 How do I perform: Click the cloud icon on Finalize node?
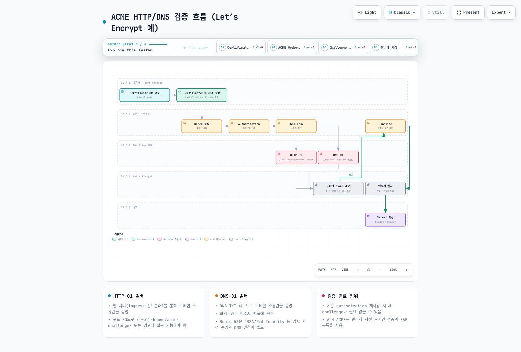pos(368,123)
